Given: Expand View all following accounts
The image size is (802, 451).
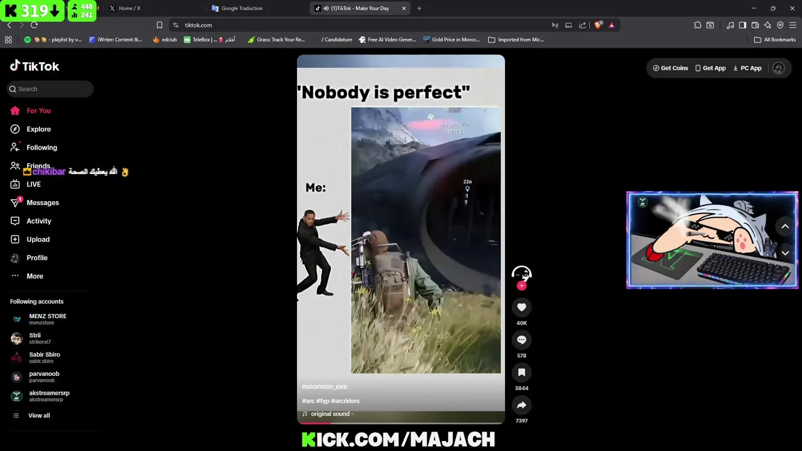Looking at the screenshot, I should click(x=31, y=416).
